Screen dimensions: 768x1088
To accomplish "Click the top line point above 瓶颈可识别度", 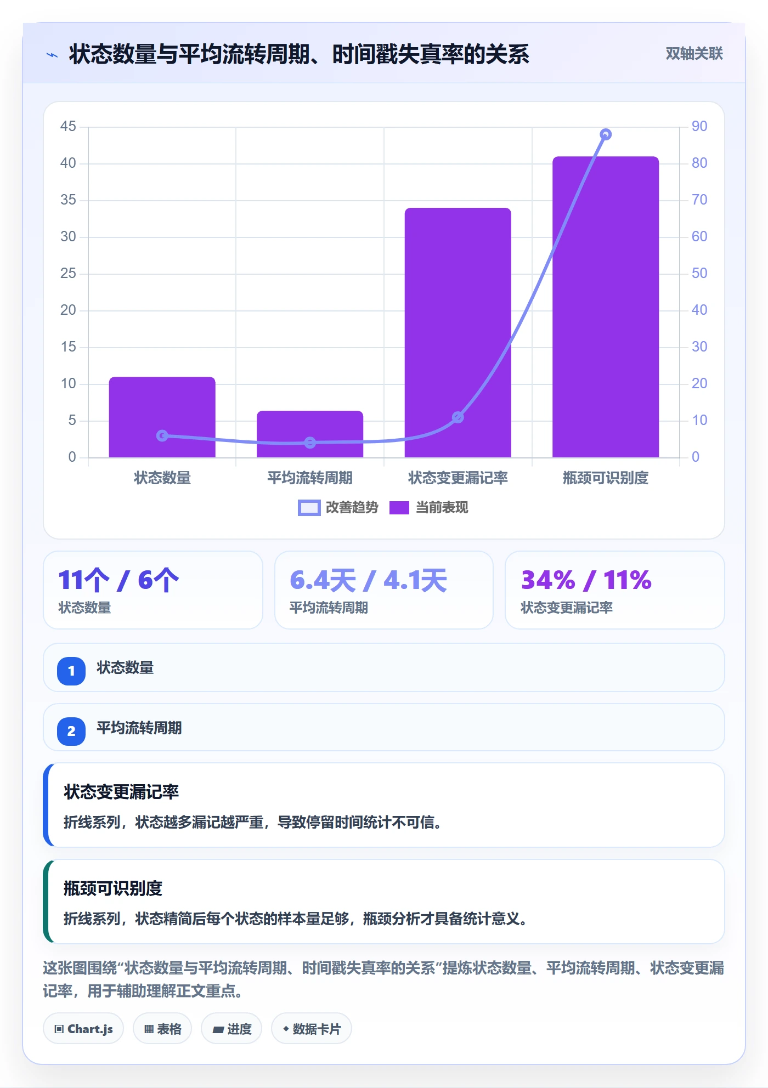I will tap(606, 134).
